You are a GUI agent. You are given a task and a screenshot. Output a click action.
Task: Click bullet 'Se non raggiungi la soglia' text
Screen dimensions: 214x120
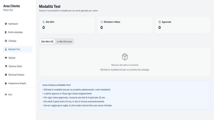[77, 105]
